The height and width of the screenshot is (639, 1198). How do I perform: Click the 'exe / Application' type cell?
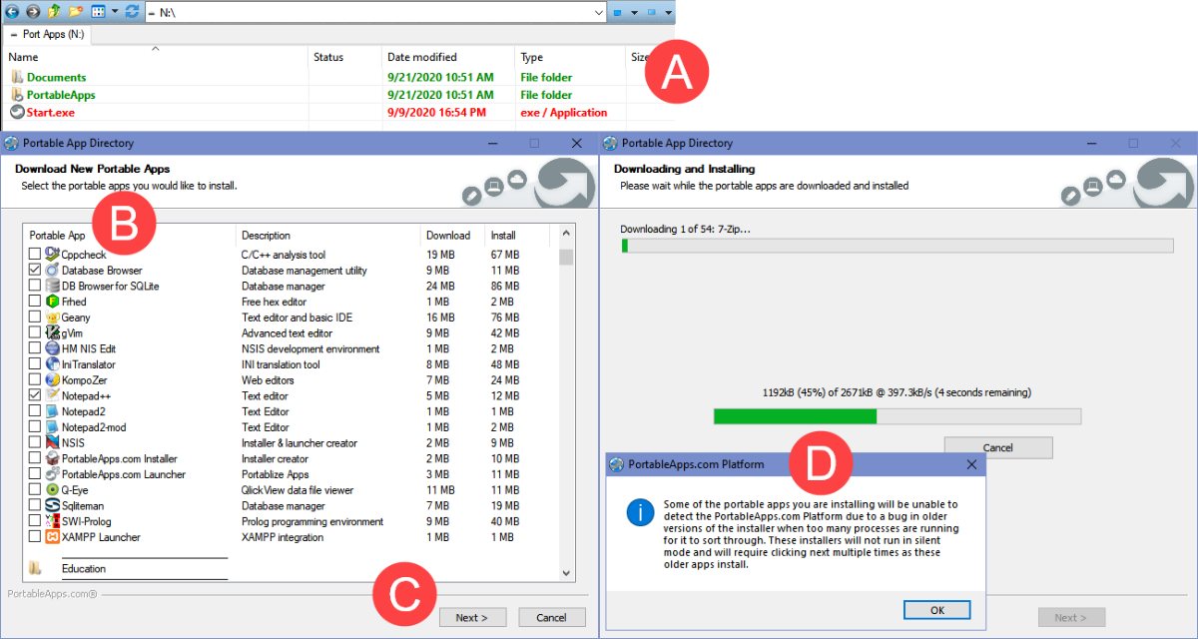click(x=563, y=112)
